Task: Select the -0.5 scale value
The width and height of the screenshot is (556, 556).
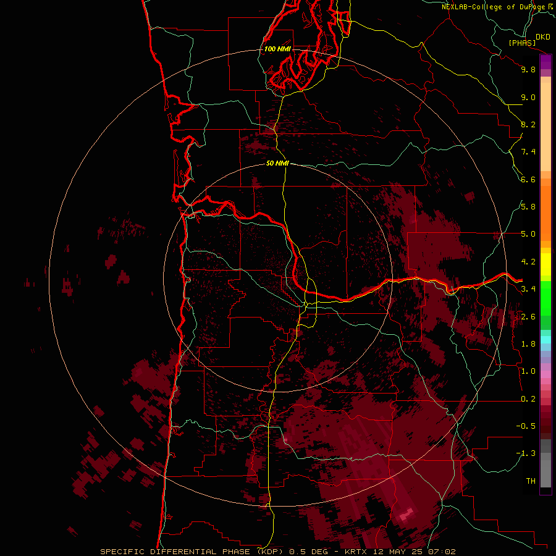Action: pyautogui.click(x=526, y=426)
